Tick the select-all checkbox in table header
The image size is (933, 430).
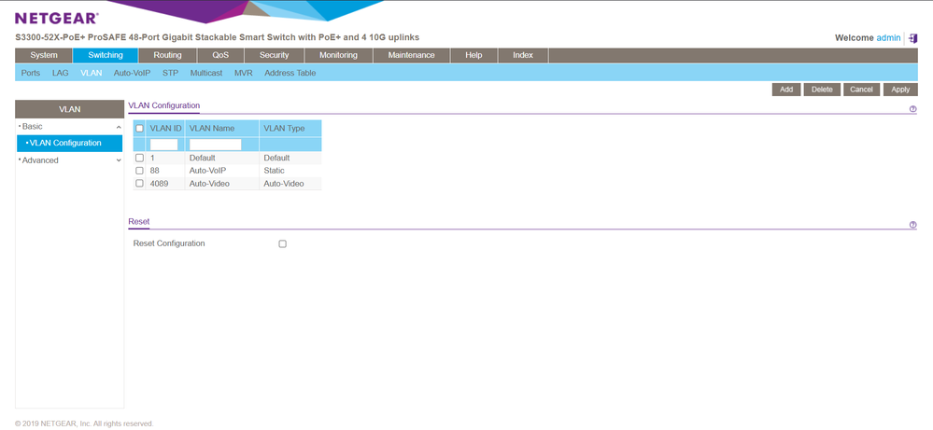click(x=139, y=129)
